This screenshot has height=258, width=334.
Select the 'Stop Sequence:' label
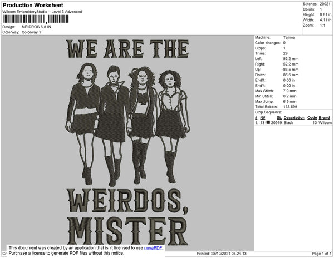click(268, 112)
